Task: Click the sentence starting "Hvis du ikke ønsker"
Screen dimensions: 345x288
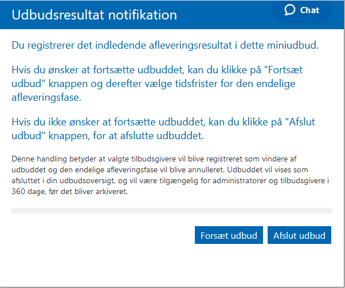Action: (x=163, y=129)
